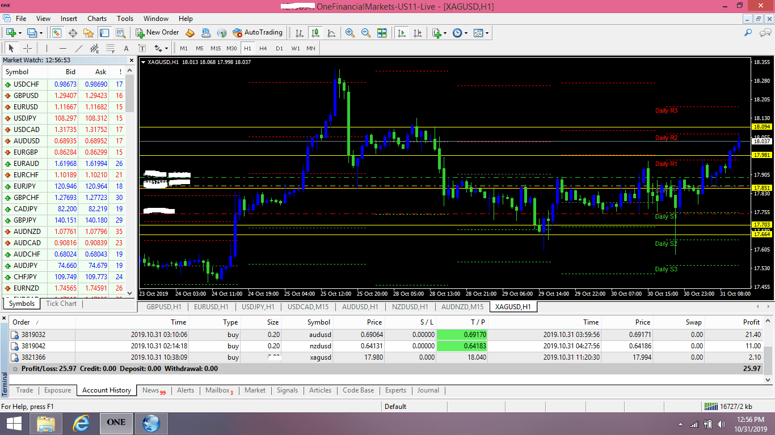The width and height of the screenshot is (775, 435).
Task: Select the Fibonacci retracement tool
Action: (110, 48)
